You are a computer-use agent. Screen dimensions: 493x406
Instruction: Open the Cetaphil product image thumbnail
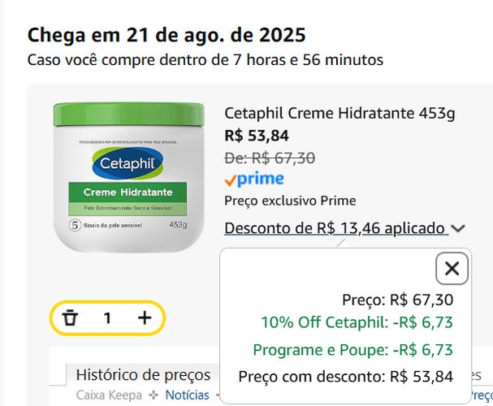point(129,176)
